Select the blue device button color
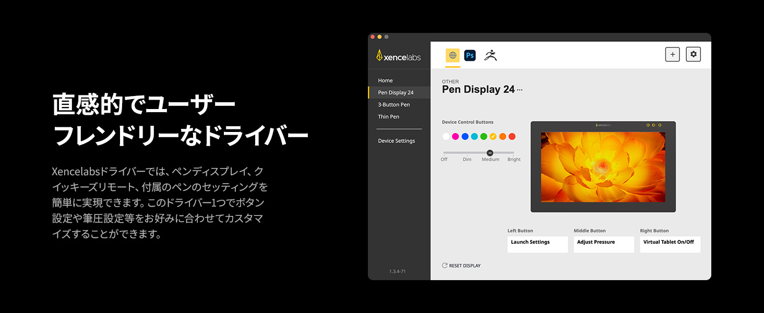 pos(465,136)
